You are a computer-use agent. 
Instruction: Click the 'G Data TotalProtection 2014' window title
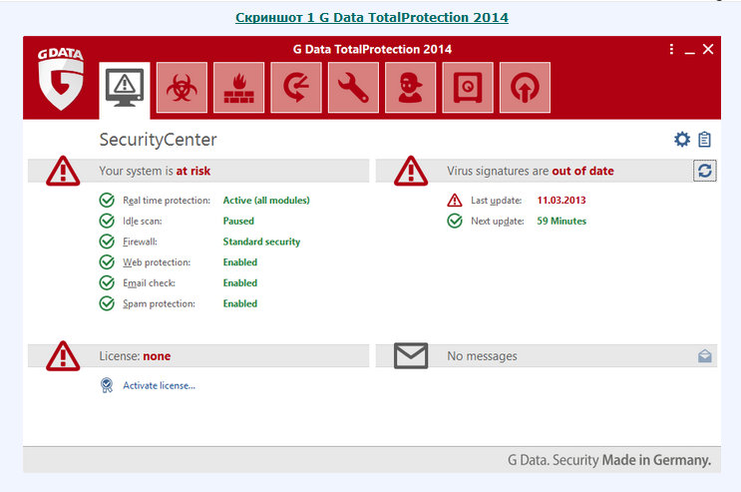tap(372, 49)
